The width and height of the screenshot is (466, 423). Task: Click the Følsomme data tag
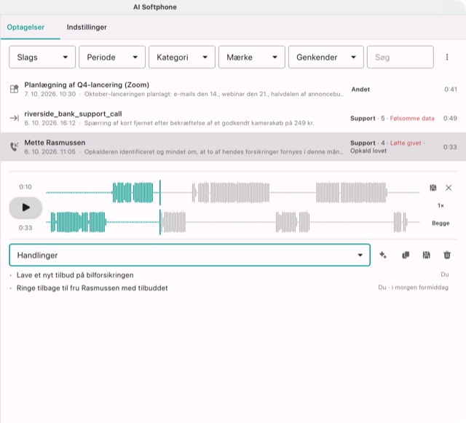[x=412, y=119]
